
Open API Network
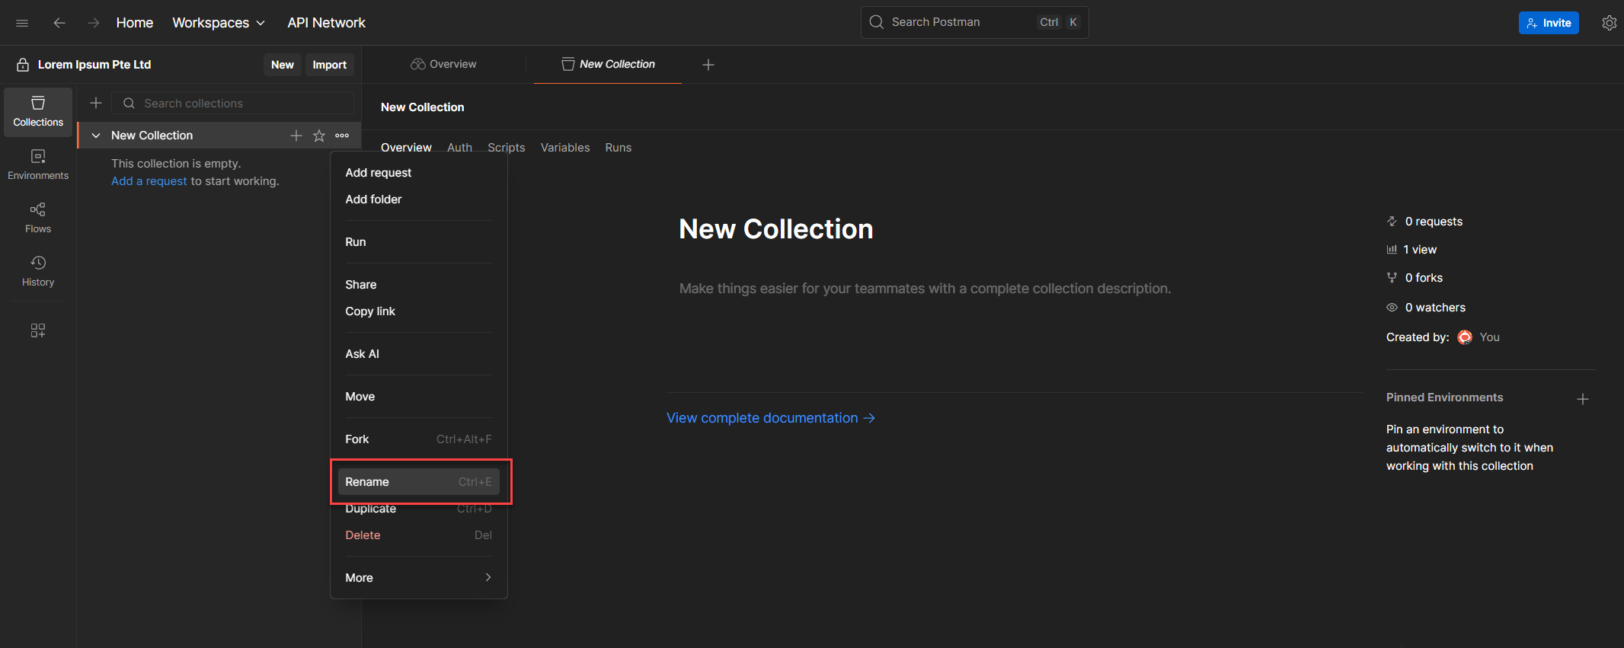327,23
